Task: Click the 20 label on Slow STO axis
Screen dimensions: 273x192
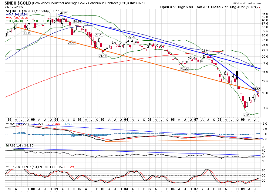Action: pyautogui.click(x=263, y=180)
